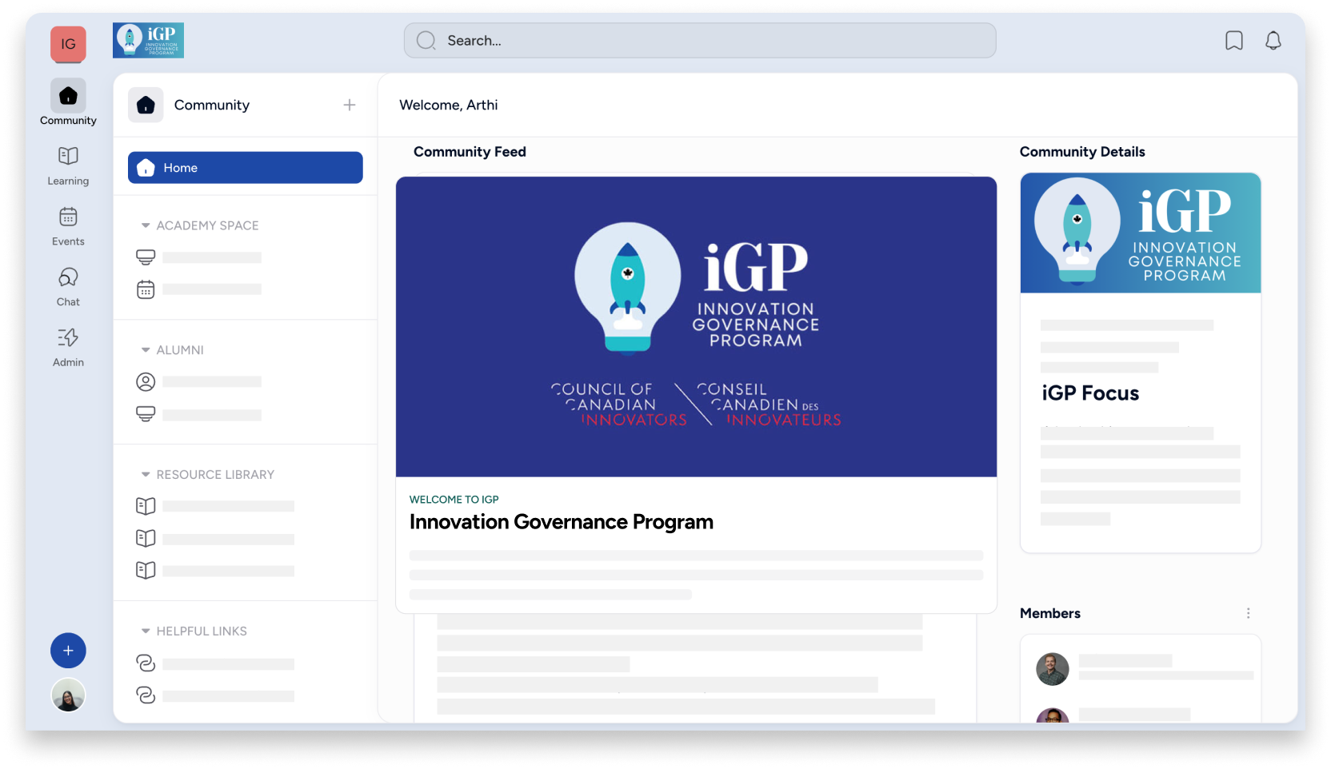Screen dimensions: 1331x769
Task: Open Admin in the left rail
Action: 68,348
